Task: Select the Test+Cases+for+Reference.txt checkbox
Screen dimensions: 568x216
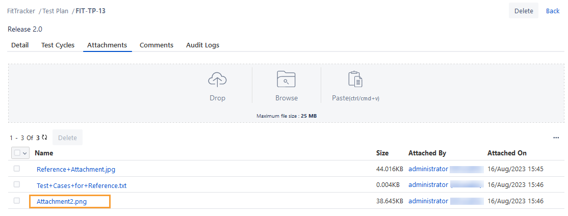Action: point(17,184)
